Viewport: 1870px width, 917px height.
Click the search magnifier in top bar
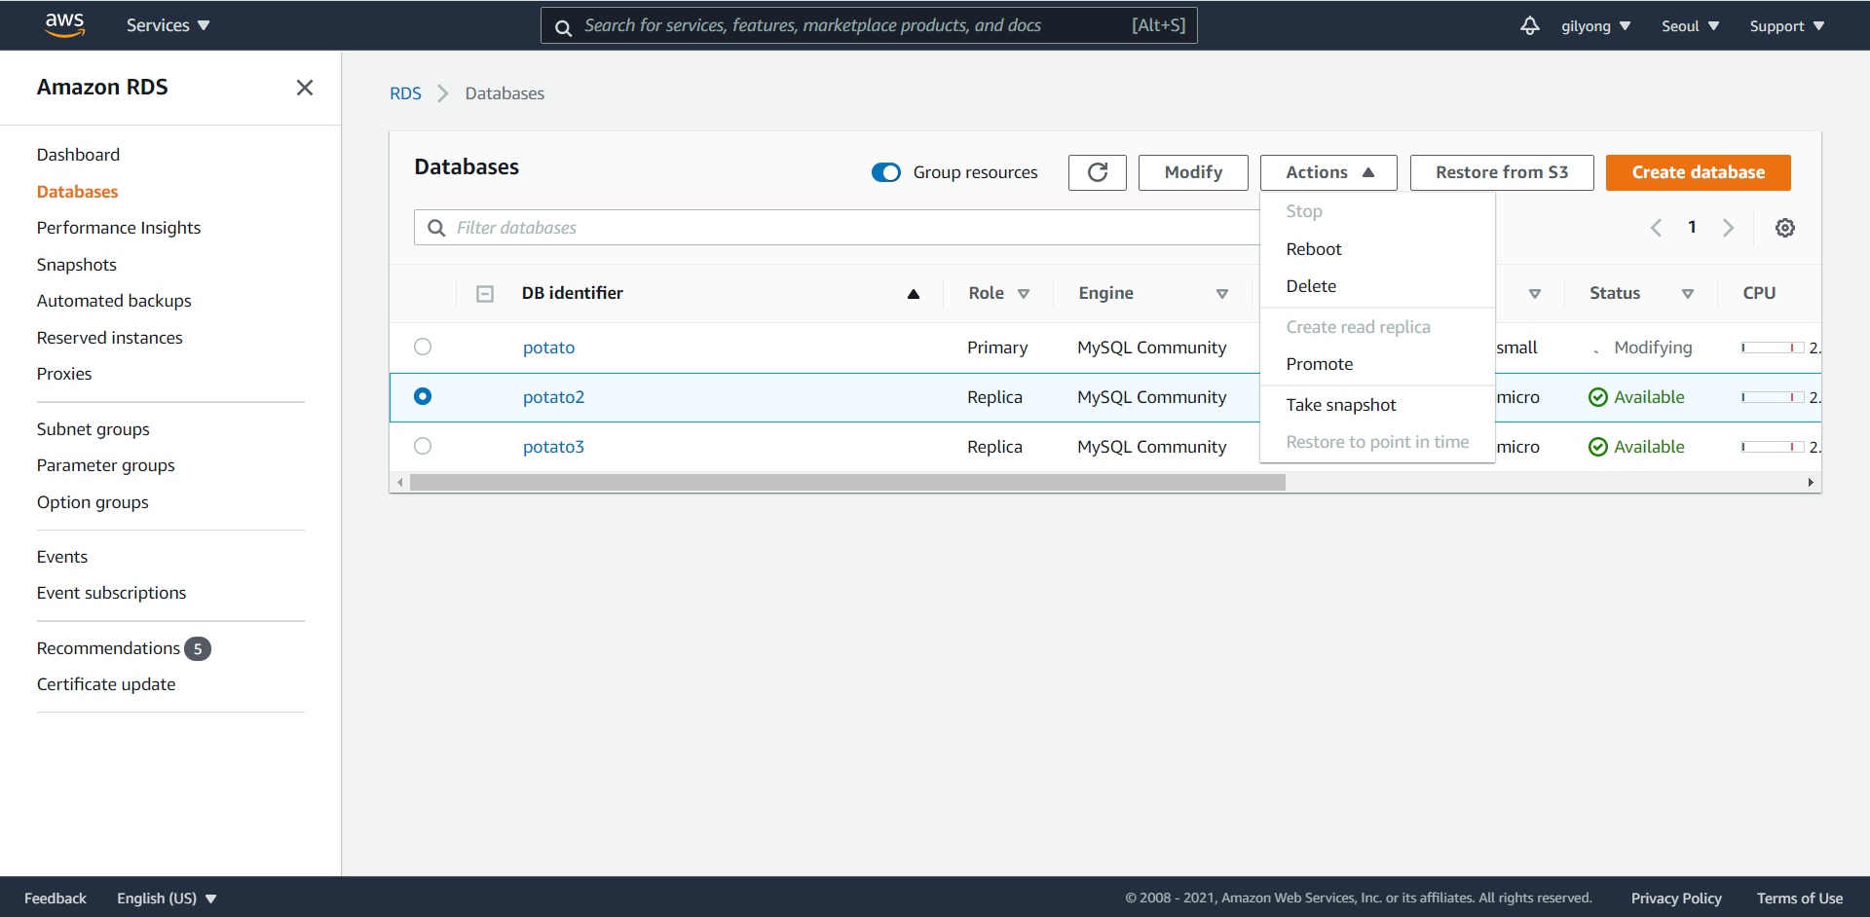pos(563,27)
